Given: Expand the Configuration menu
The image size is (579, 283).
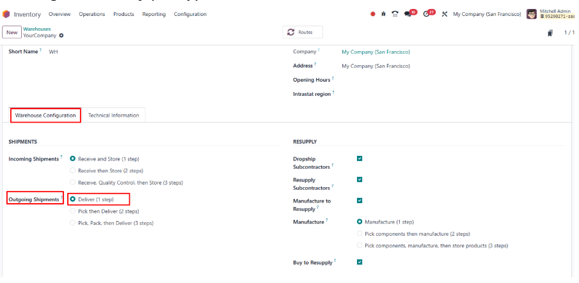Looking at the screenshot, I should coord(190,14).
